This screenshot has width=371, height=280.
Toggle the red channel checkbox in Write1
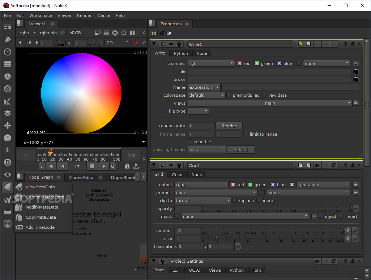pos(239,64)
